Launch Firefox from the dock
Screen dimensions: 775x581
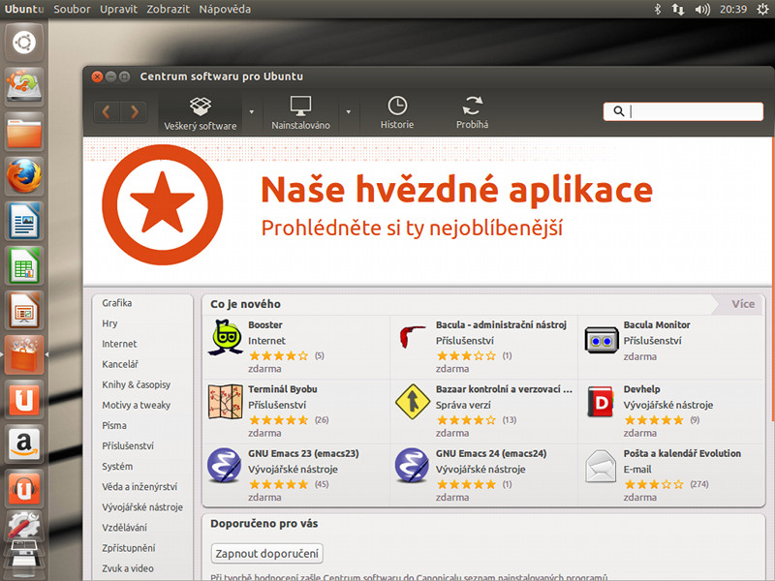click(x=24, y=176)
